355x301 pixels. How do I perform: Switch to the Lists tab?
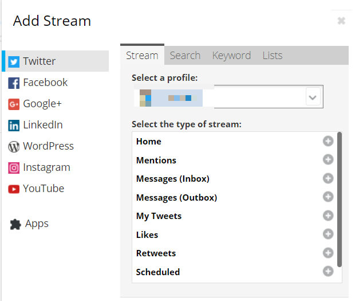(273, 56)
